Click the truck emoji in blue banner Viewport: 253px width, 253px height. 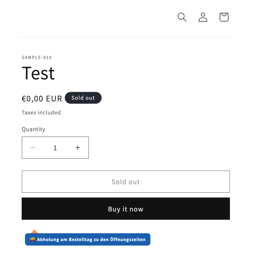(32, 239)
